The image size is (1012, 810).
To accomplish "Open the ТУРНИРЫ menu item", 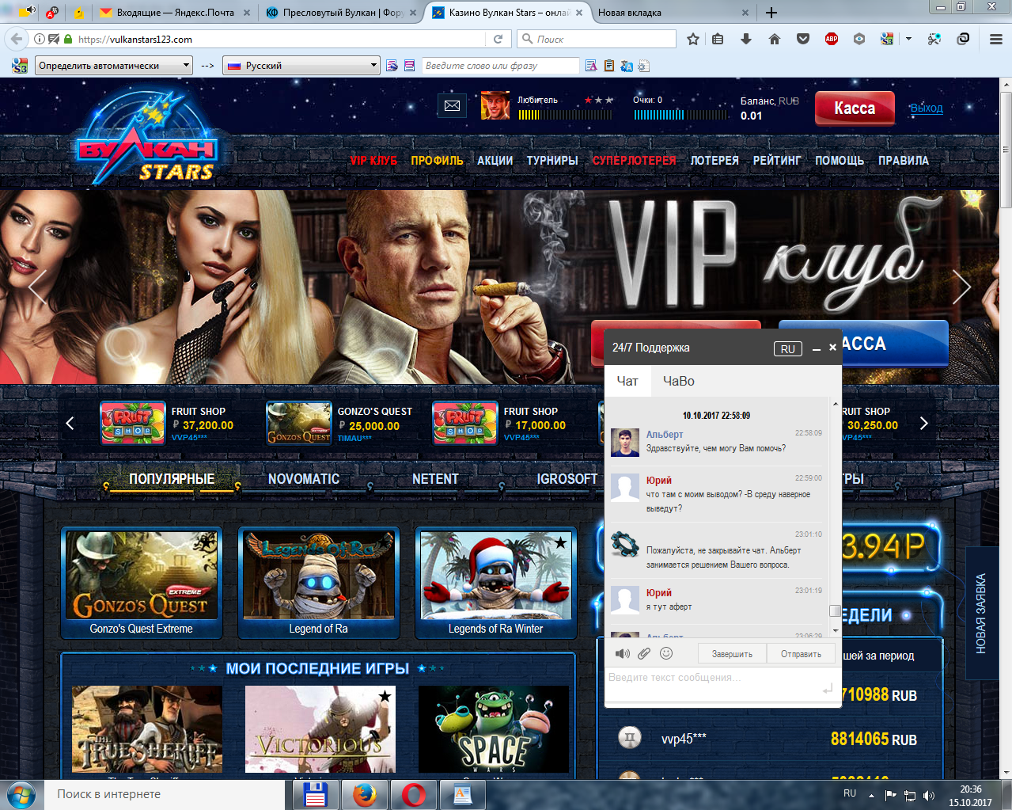I will (552, 160).
